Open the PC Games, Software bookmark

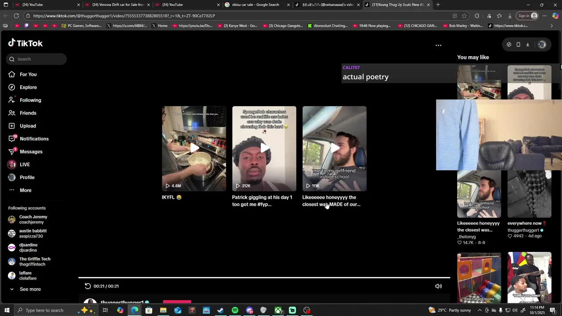(x=81, y=26)
